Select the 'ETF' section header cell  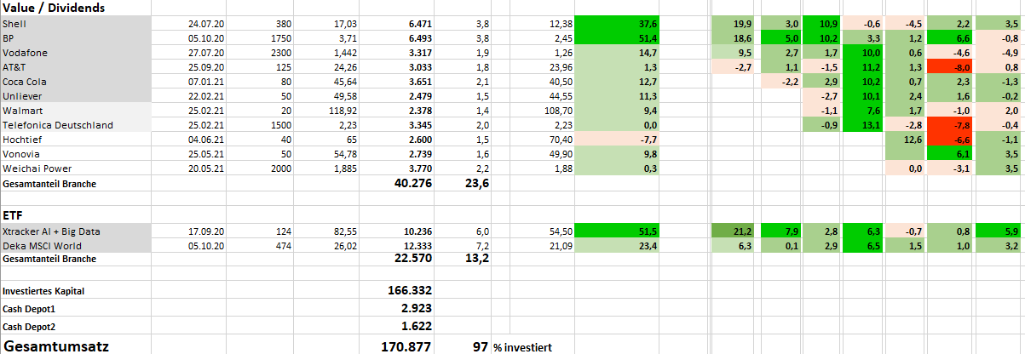click(x=76, y=216)
